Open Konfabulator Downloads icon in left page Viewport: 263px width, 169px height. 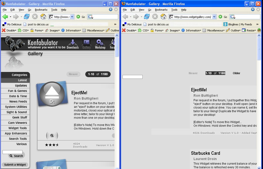[73, 44]
